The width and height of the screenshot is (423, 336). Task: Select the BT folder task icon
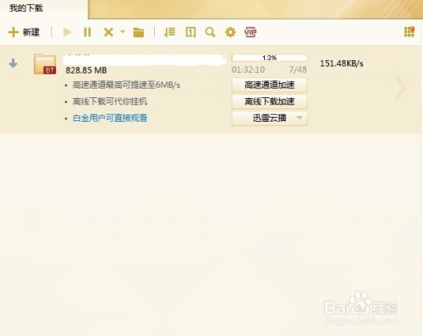[45, 64]
